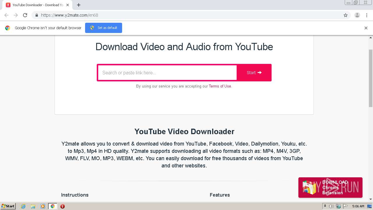Click the Download Chrome Extension button

[330, 188]
